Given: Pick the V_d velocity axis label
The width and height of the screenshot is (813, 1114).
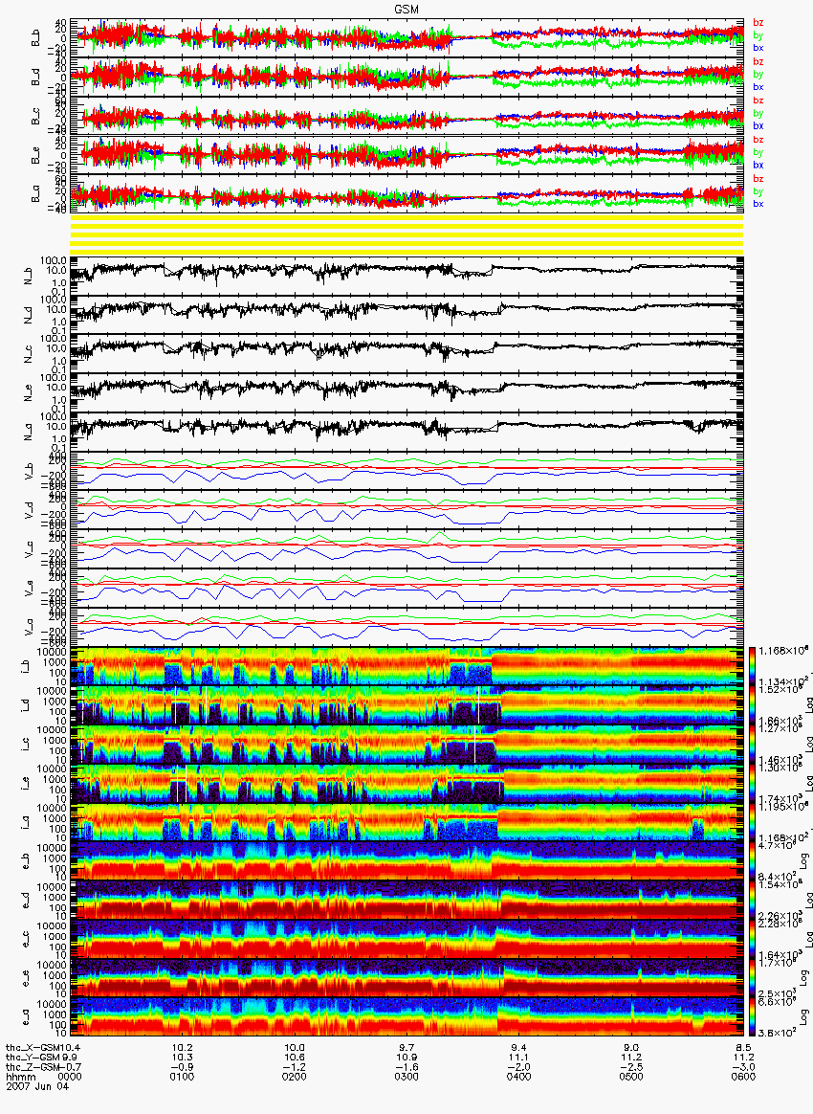Looking at the screenshot, I should coord(29,510).
